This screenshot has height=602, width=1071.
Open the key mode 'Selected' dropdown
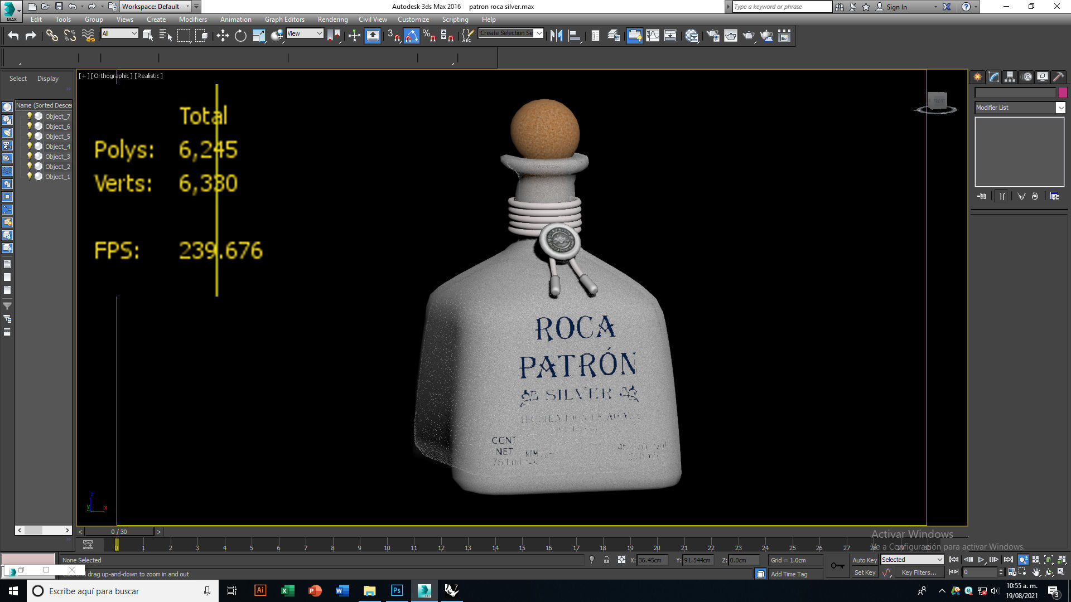[912, 560]
